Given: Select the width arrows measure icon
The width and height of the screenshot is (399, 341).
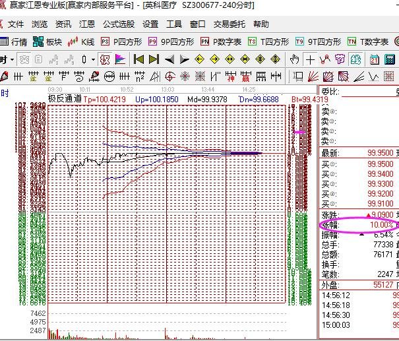Looking at the screenshot, I should (276, 76).
